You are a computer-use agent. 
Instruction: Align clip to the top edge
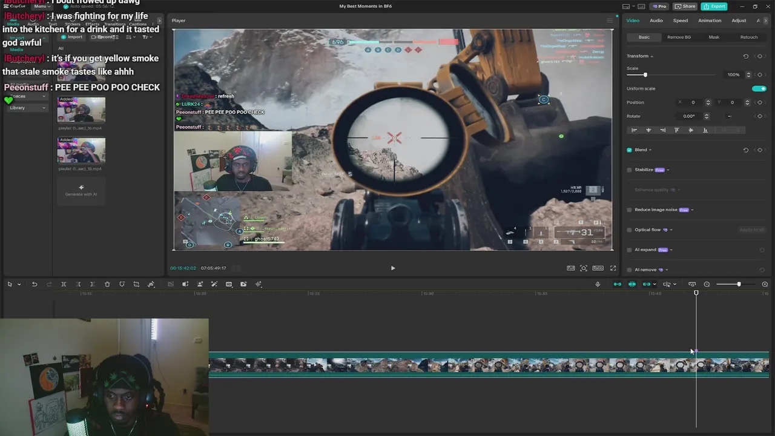click(x=676, y=130)
